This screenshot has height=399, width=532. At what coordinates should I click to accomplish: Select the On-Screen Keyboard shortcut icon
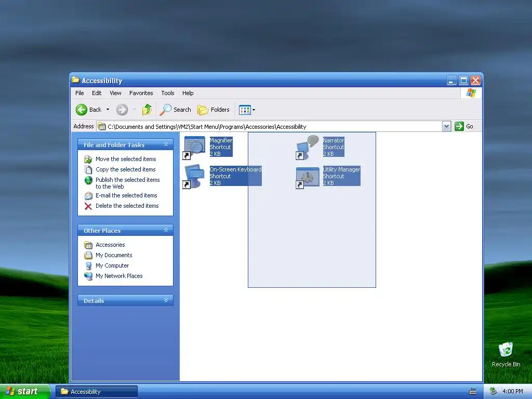coord(194,177)
